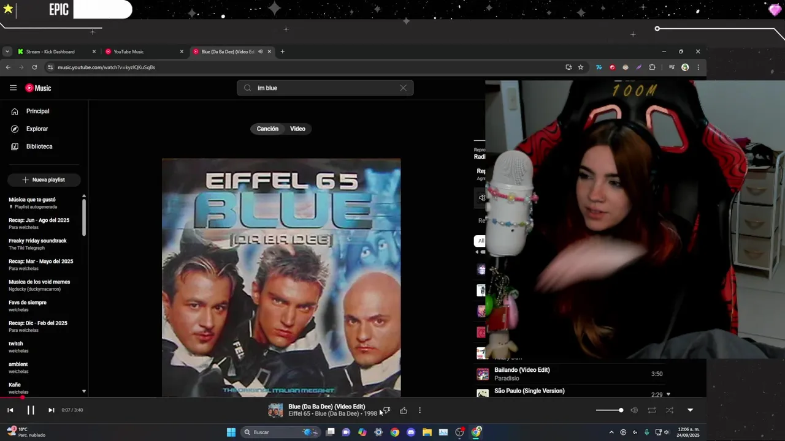Open the Extensions puzzle icon
The width and height of the screenshot is (785, 441).
[652, 67]
